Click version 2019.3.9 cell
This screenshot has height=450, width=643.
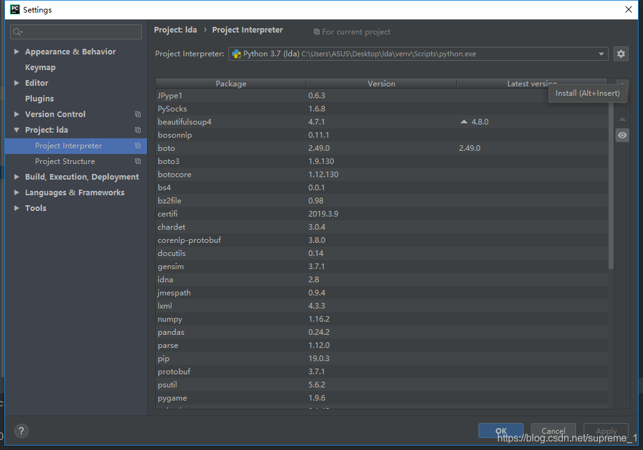323,213
